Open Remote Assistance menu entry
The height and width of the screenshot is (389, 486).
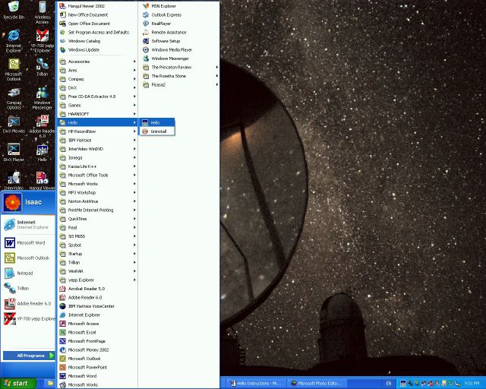pos(180,32)
